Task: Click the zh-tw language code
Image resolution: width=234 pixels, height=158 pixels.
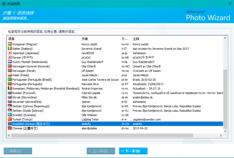Action: pyautogui.click(x=125, y=128)
